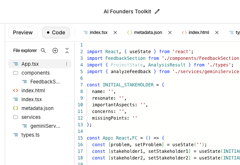Image resolution: width=240 pixels, height=165 pixels.
Task: Click 'react' string on line 2
Action: coord(181,52)
